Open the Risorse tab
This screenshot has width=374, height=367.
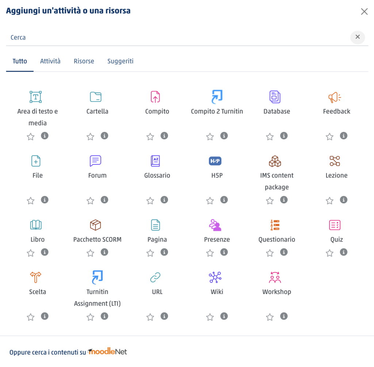click(x=84, y=61)
